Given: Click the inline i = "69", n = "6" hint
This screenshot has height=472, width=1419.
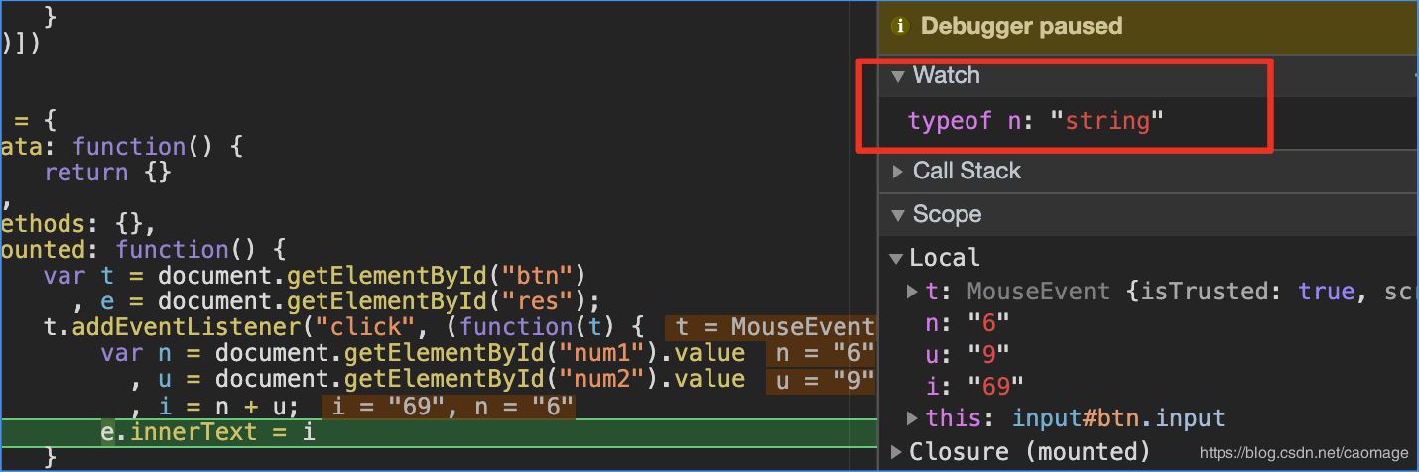Looking at the screenshot, I should (449, 407).
